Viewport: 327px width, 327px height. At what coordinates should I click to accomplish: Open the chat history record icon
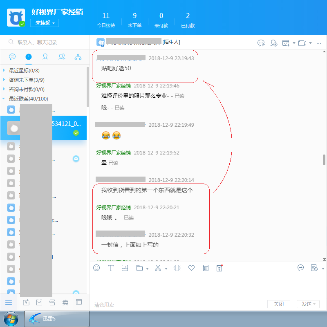314,268
